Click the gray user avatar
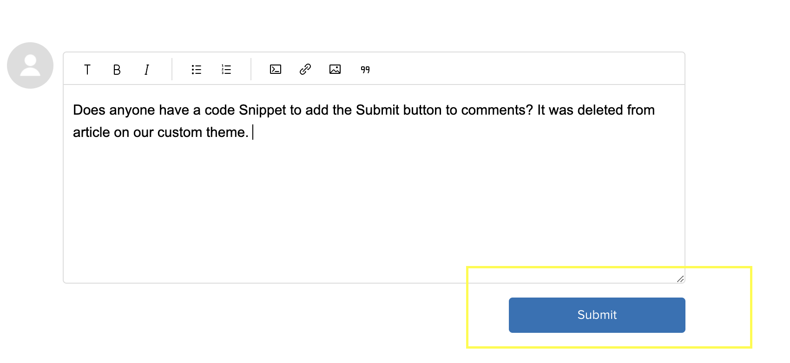The height and width of the screenshot is (363, 790). click(30, 65)
